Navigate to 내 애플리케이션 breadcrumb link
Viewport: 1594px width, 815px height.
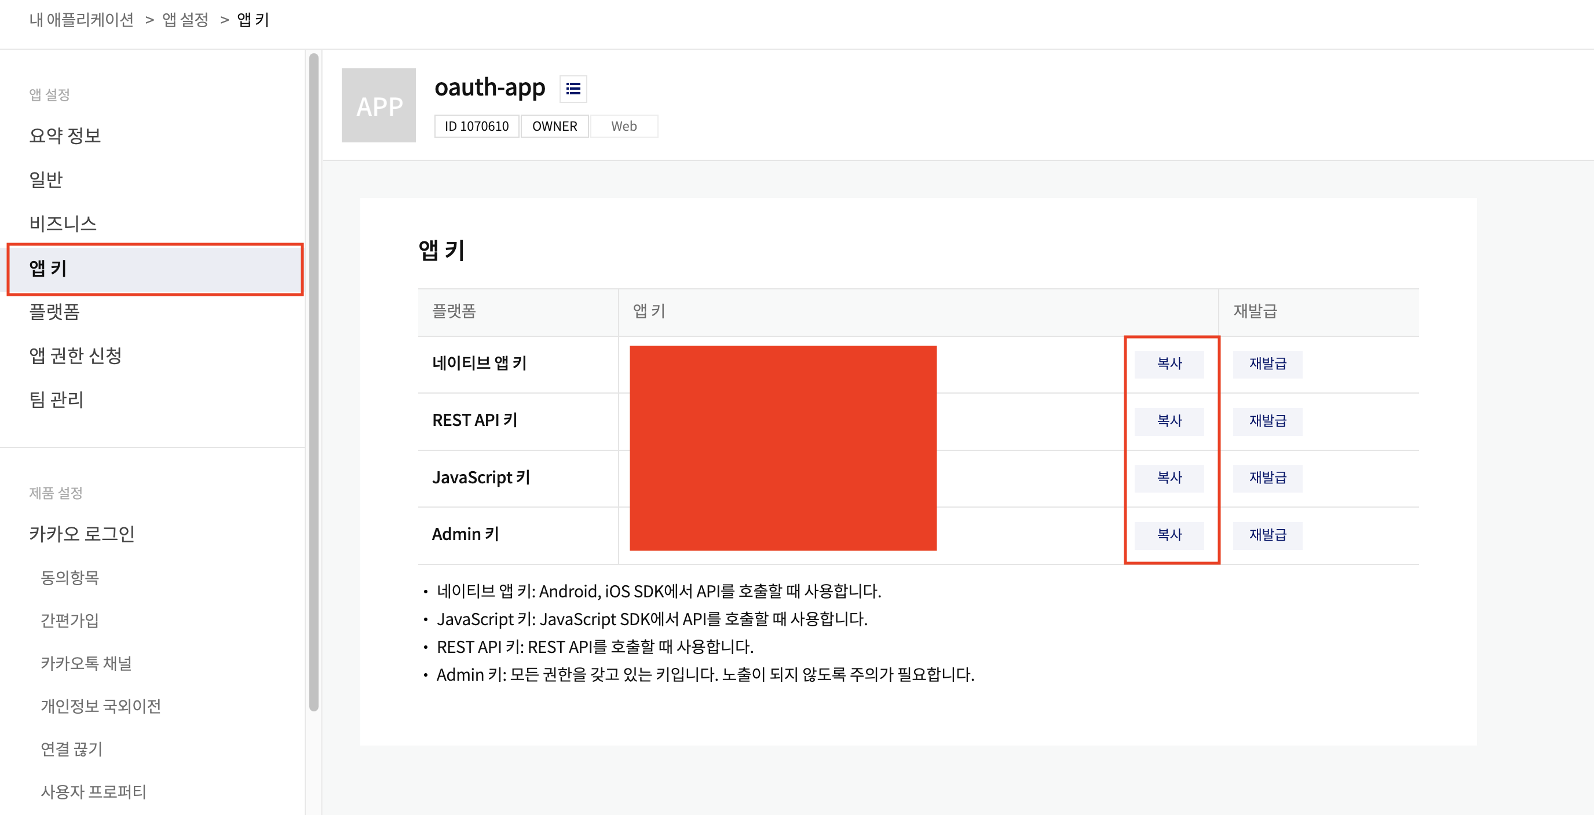(x=82, y=20)
